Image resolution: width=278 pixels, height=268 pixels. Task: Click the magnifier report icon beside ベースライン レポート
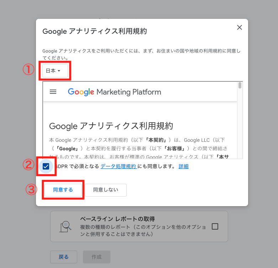tap(65, 226)
